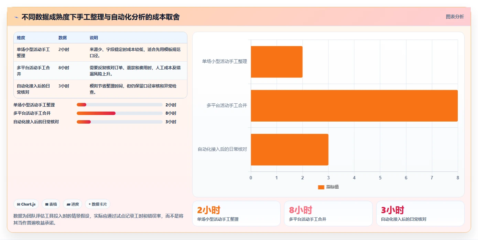Open the red 3小时 data card
The width and height of the screenshot is (478, 240).
[x=420, y=213]
